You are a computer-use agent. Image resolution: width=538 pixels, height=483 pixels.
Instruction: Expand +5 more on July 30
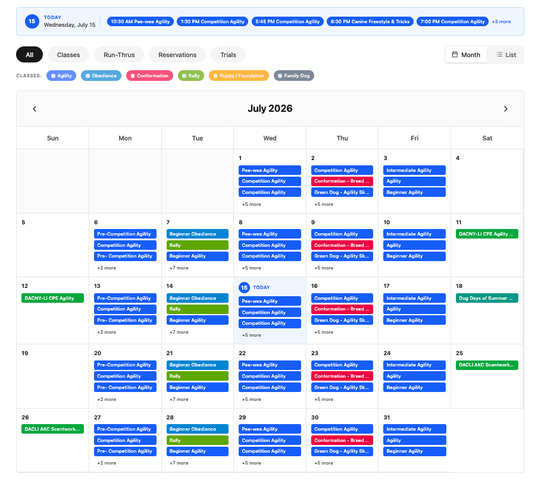324,463
